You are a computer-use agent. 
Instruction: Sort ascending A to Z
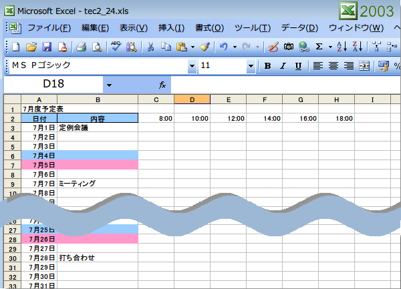click(x=342, y=47)
